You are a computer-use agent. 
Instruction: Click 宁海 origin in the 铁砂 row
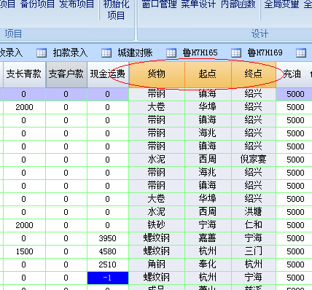(x=208, y=225)
